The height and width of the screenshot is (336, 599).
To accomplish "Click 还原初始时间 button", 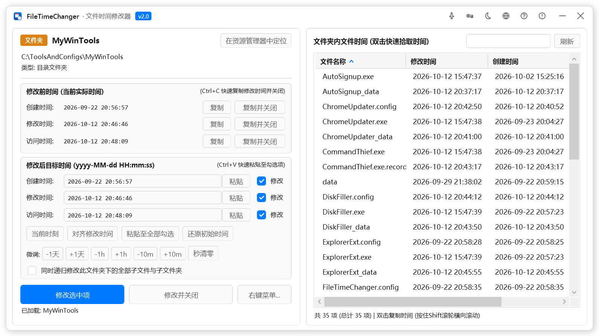I will pos(208,234).
